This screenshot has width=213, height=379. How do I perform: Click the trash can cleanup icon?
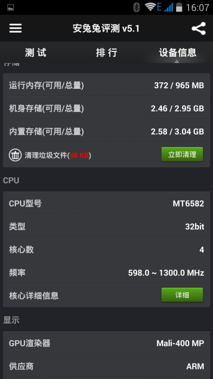coord(15,155)
